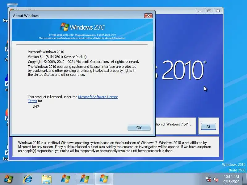Click the first Windows flag taskbar item after Explorer
The width and height of the screenshot is (247, 185).
66,179
